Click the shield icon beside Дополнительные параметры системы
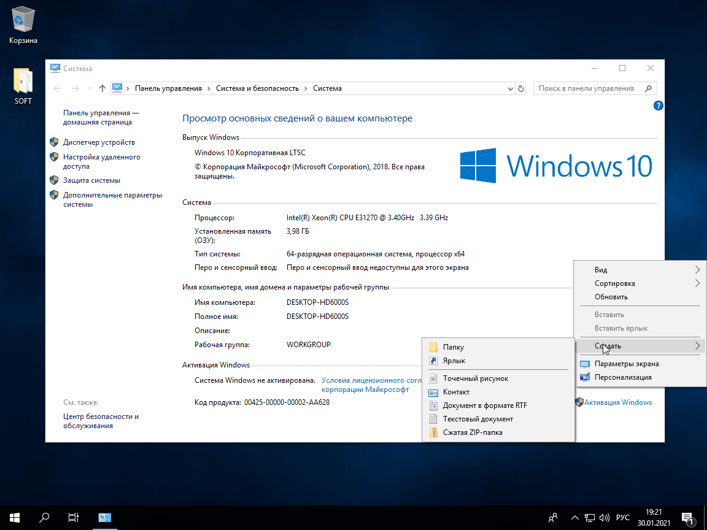The height and width of the screenshot is (530, 707). (54, 195)
